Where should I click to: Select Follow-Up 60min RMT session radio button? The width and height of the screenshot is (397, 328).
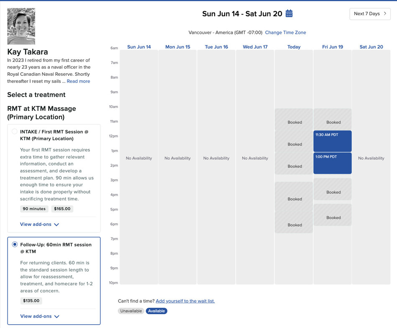[x=15, y=244]
